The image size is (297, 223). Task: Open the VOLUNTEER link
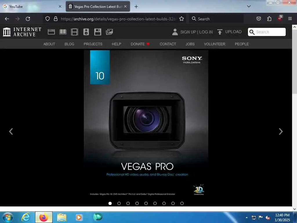215,44
